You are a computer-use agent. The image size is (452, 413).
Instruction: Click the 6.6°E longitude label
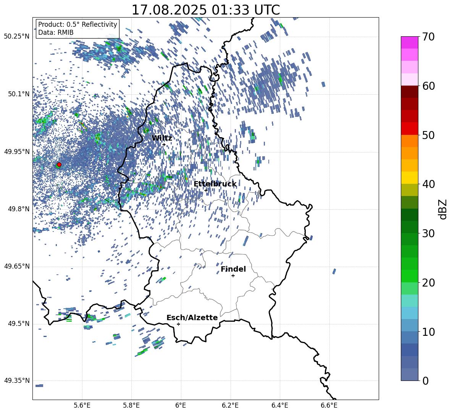pyautogui.click(x=329, y=405)
